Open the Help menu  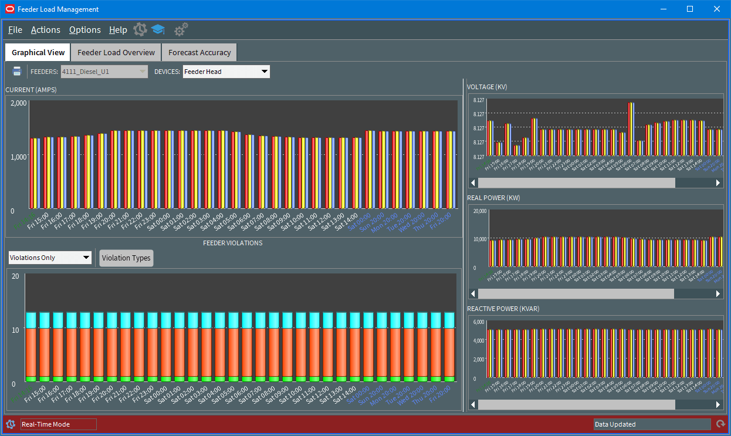pyautogui.click(x=118, y=29)
